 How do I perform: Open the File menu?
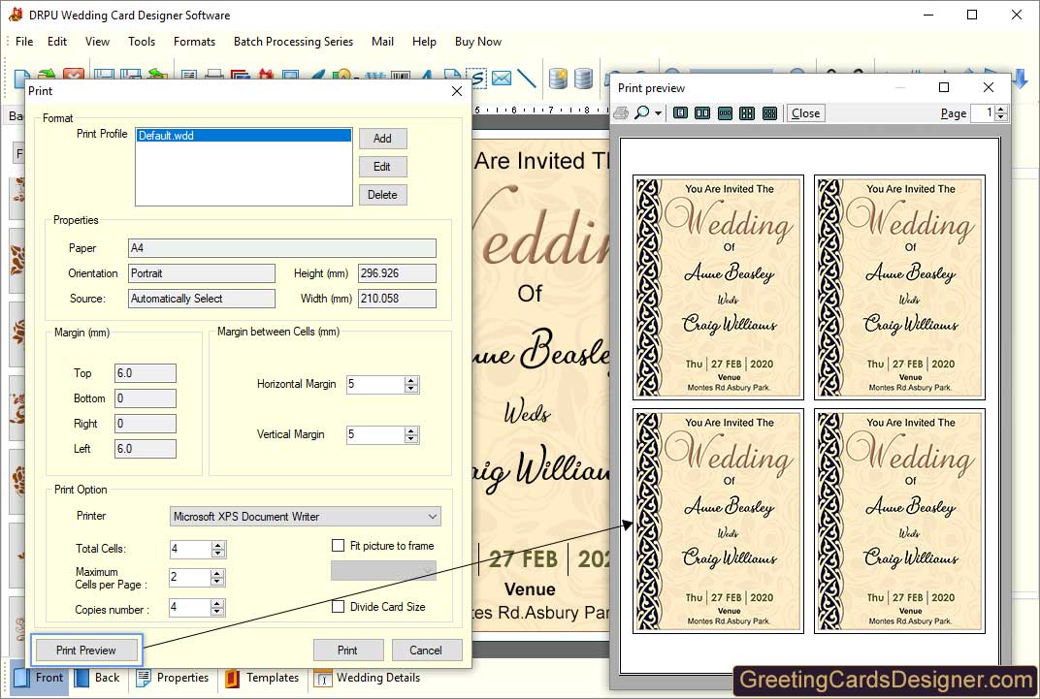point(24,41)
